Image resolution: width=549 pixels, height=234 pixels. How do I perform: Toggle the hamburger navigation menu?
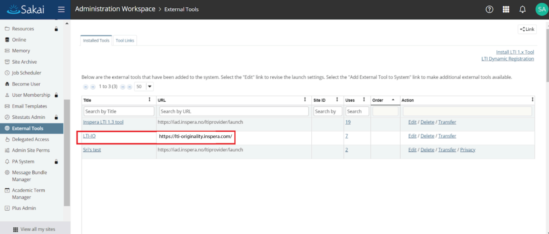point(61,9)
